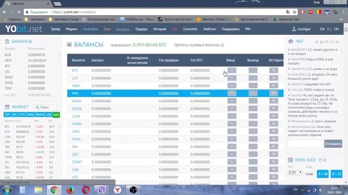Click the browser translate page icon
Image resolution: width=348 pixels, height=195 pixels.
coord(288,12)
